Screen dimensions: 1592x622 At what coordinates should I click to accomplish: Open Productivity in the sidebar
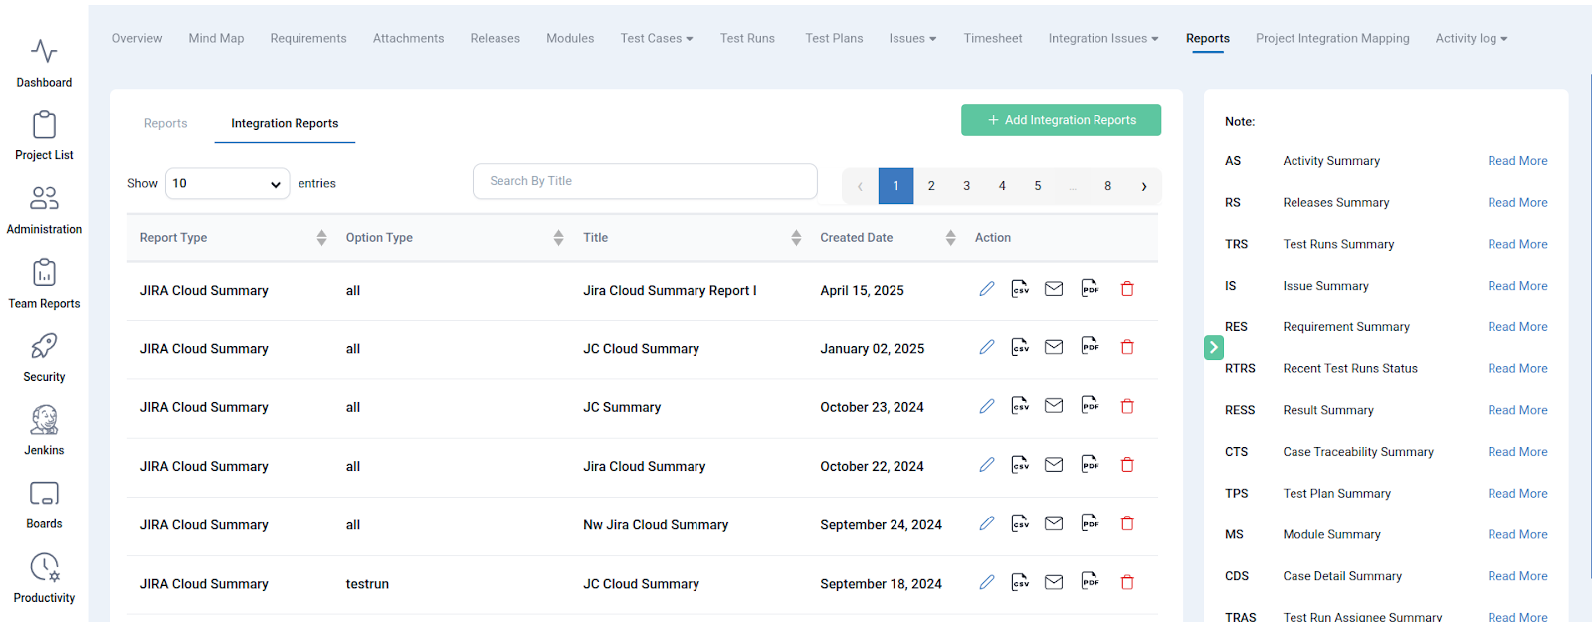pos(44,577)
